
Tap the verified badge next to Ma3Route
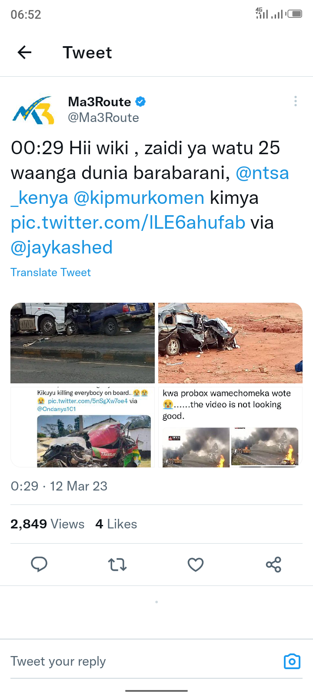(x=140, y=102)
